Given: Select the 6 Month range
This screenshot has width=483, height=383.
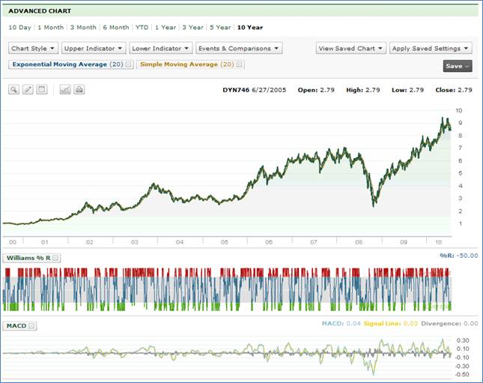Looking at the screenshot, I should [x=116, y=28].
